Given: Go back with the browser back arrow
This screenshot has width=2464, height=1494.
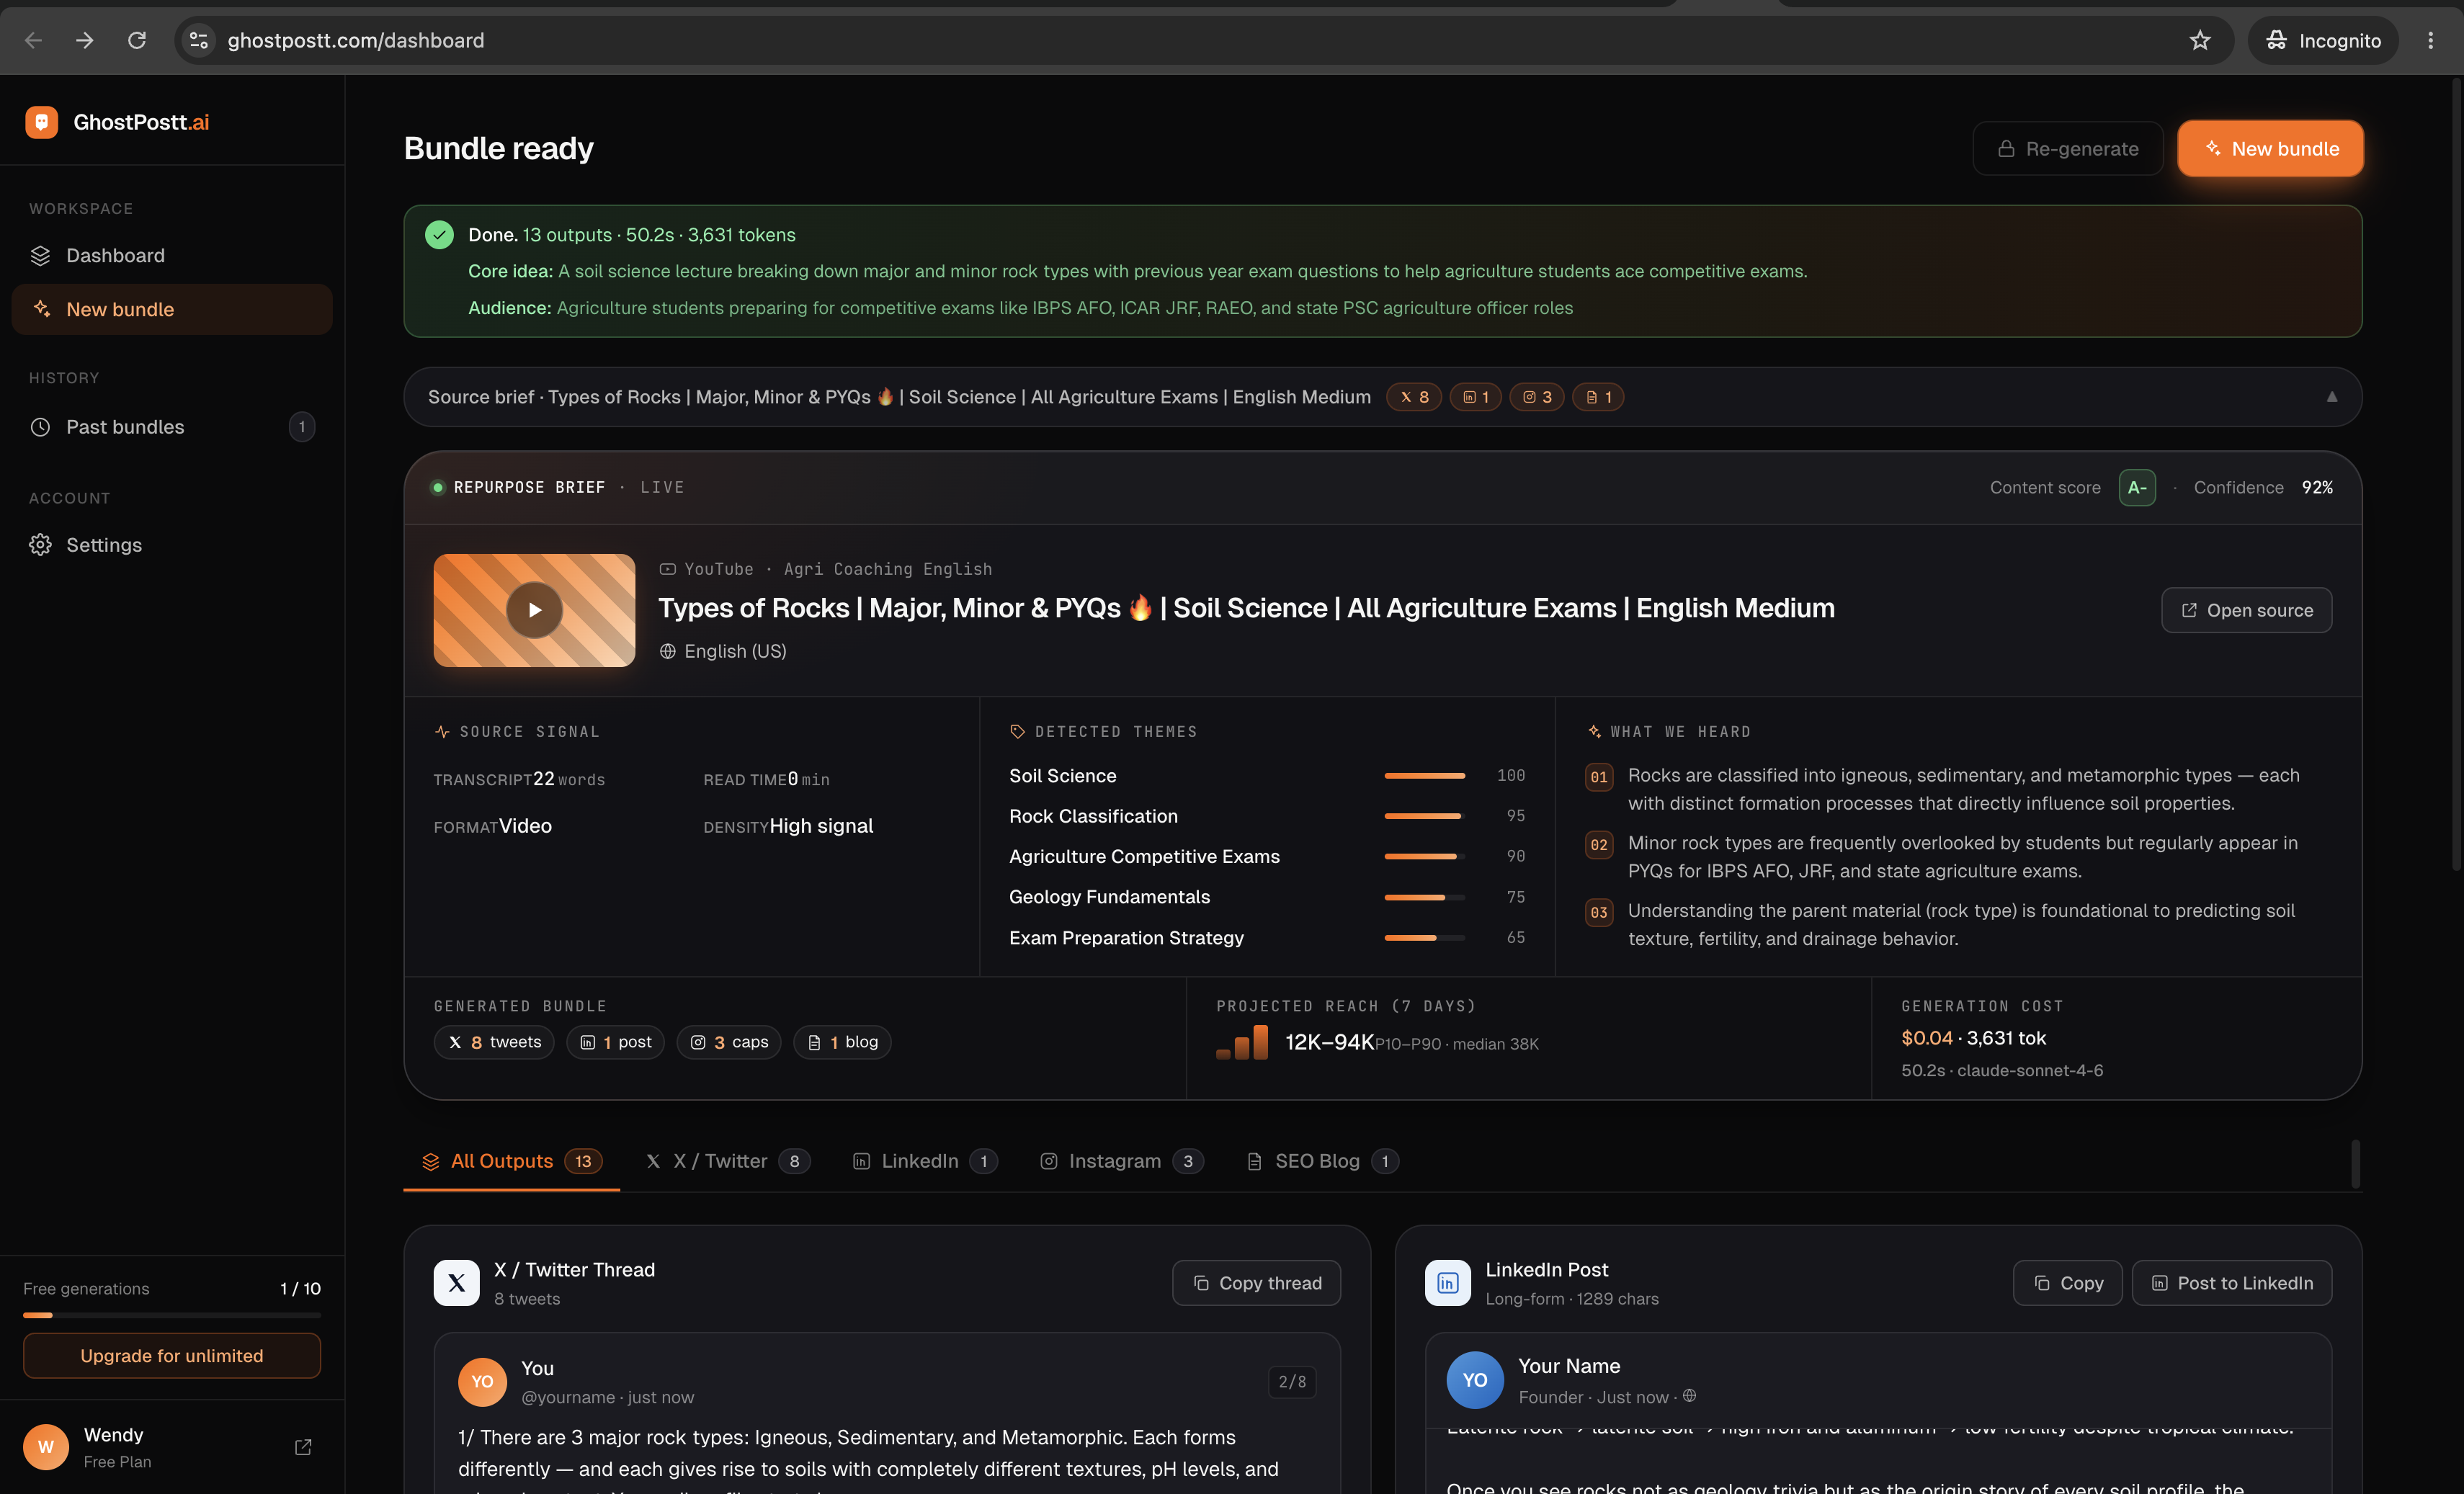Looking at the screenshot, I should tap(33, 40).
